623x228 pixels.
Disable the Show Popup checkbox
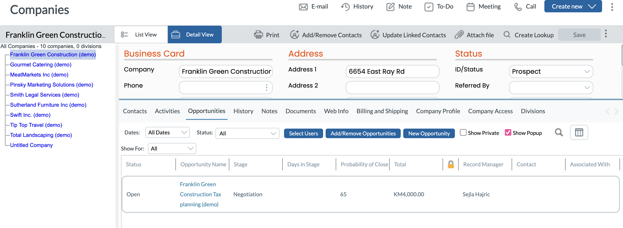508,132
